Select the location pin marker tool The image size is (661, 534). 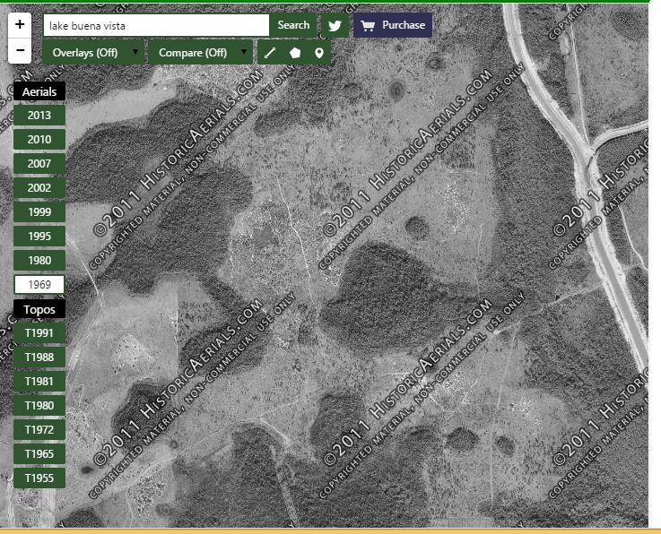click(x=318, y=53)
